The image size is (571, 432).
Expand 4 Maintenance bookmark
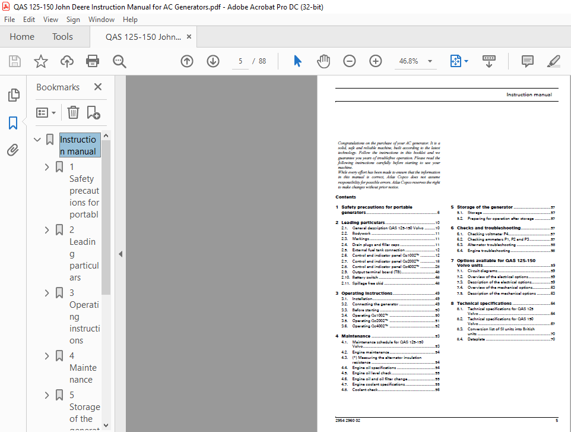coord(47,356)
